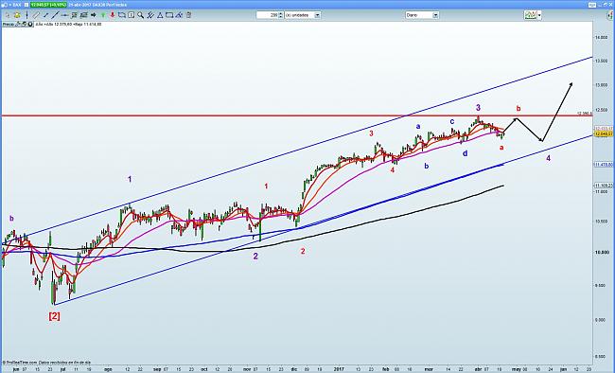615x373 pixels.
Task: Insert a green up arrow marker
Action: [x=103, y=15]
